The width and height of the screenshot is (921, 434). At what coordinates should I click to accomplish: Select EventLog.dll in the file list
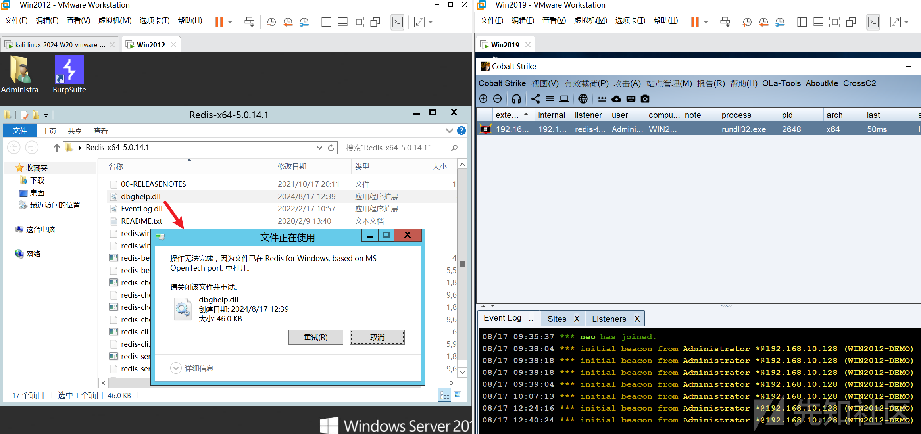click(x=142, y=209)
